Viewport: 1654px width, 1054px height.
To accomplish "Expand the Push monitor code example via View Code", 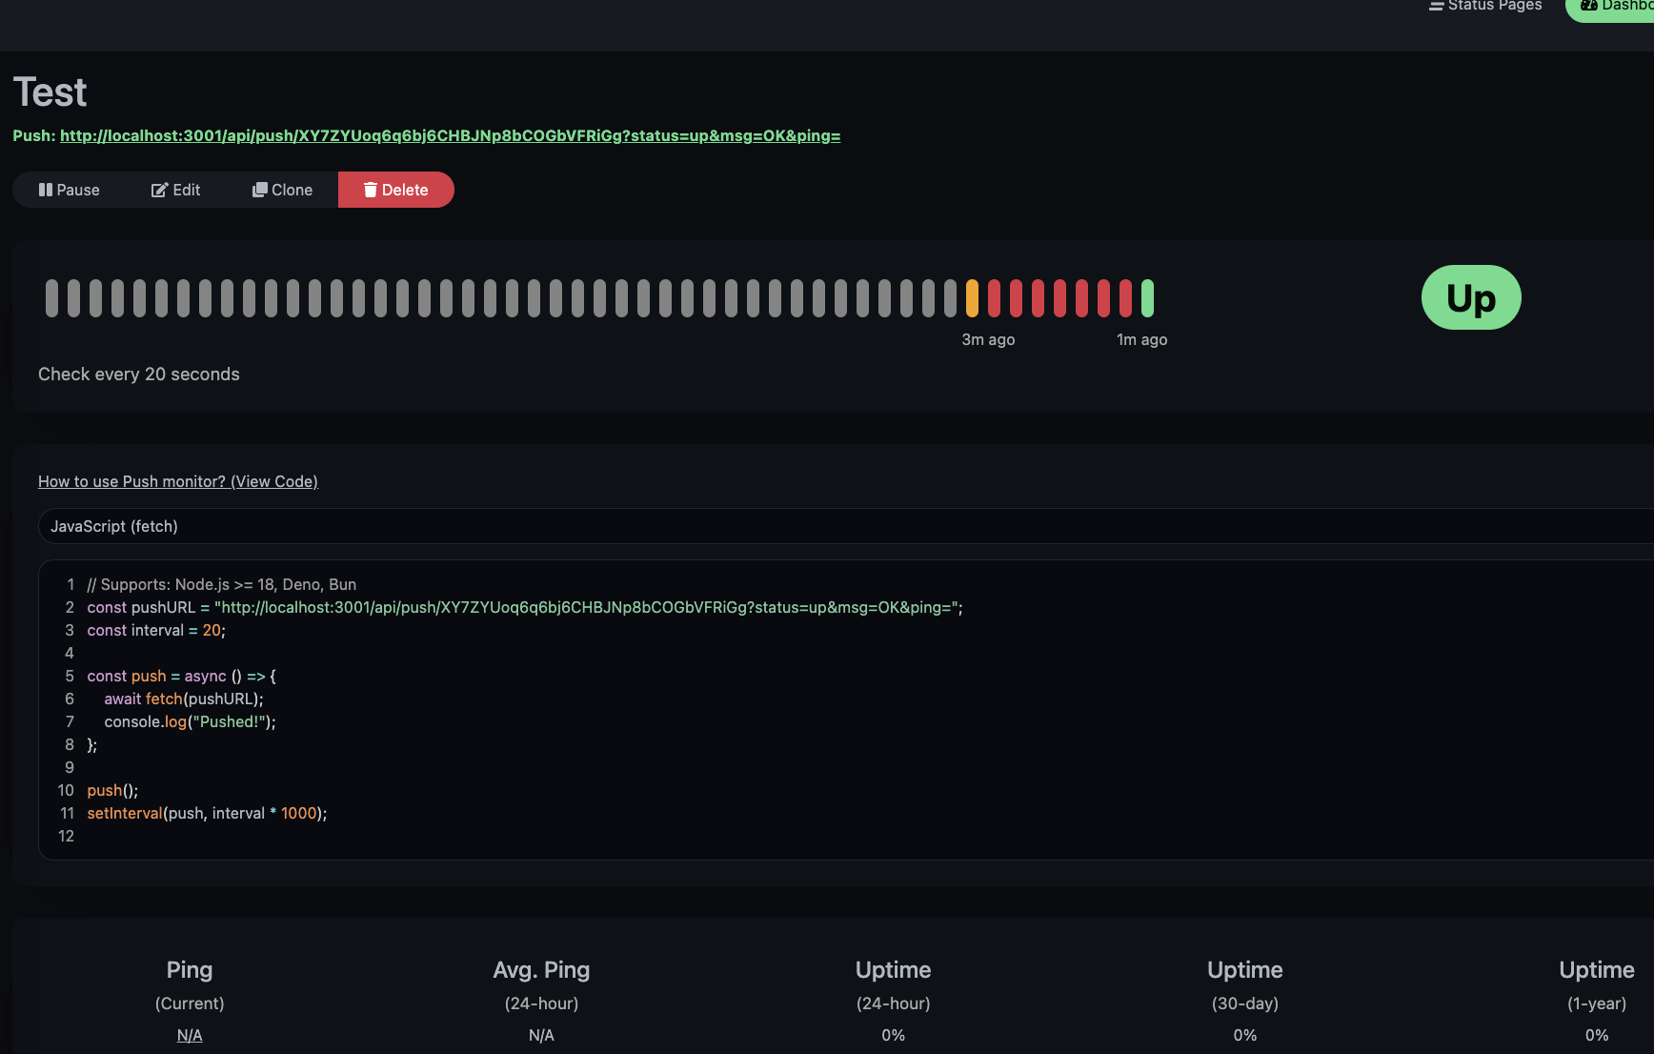I will [x=177, y=481].
